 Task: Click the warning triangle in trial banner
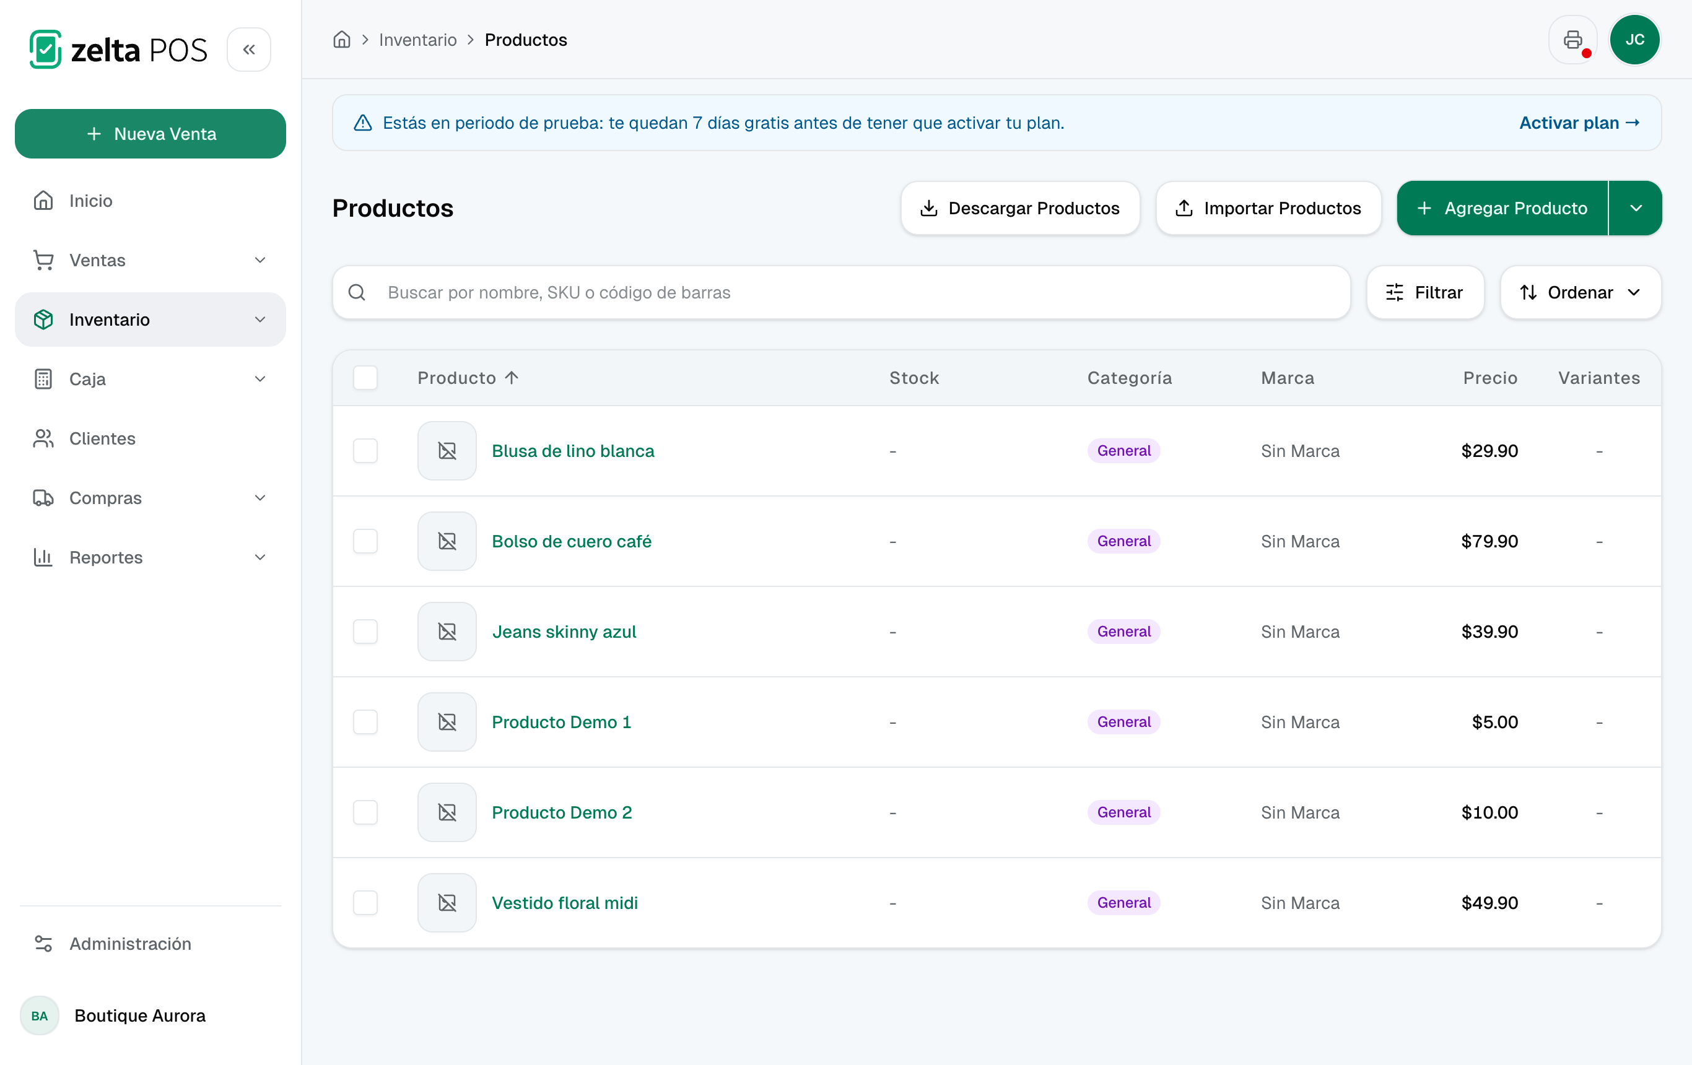pyautogui.click(x=362, y=123)
